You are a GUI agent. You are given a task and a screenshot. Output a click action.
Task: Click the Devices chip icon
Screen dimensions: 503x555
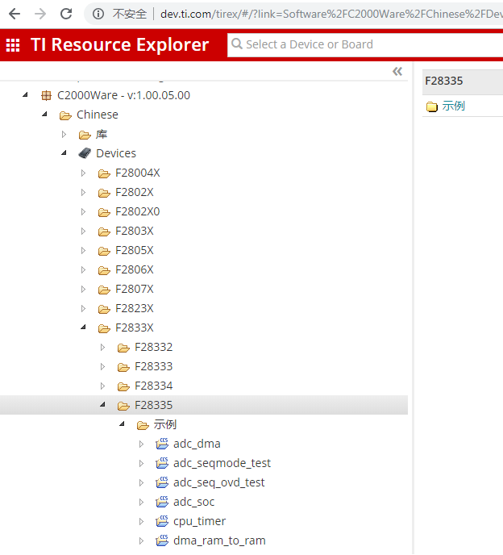[x=85, y=153]
